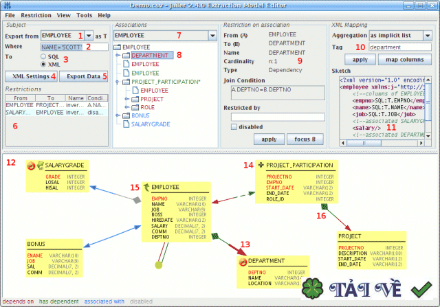Click the grey diamond connector near EMPLOYEE

point(137,200)
